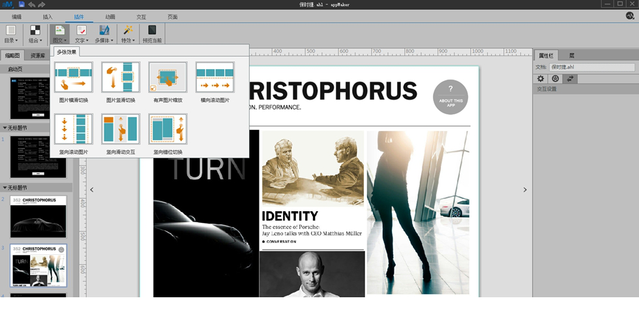The height and width of the screenshot is (309, 639).
Task: Open the aM application logo menu
Action: (8, 5)
